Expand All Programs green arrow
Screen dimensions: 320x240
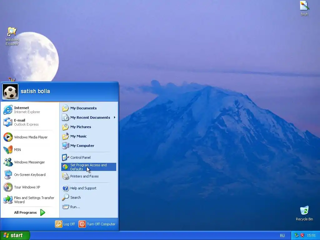[x=42, y=212]
